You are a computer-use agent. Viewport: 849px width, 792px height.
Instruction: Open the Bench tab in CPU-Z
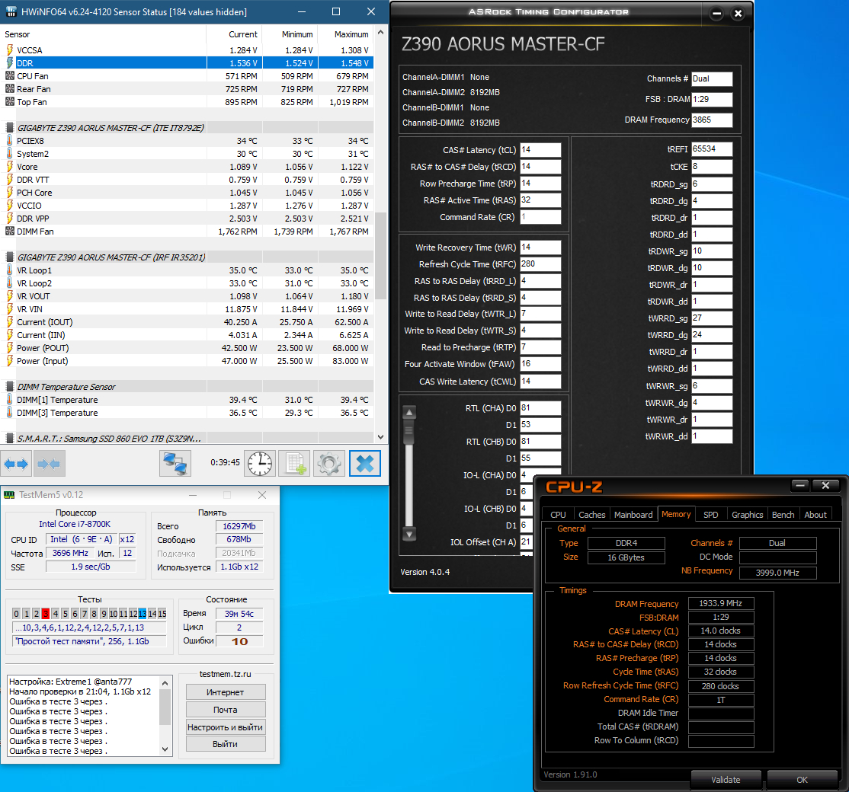[x=783, y=515]
